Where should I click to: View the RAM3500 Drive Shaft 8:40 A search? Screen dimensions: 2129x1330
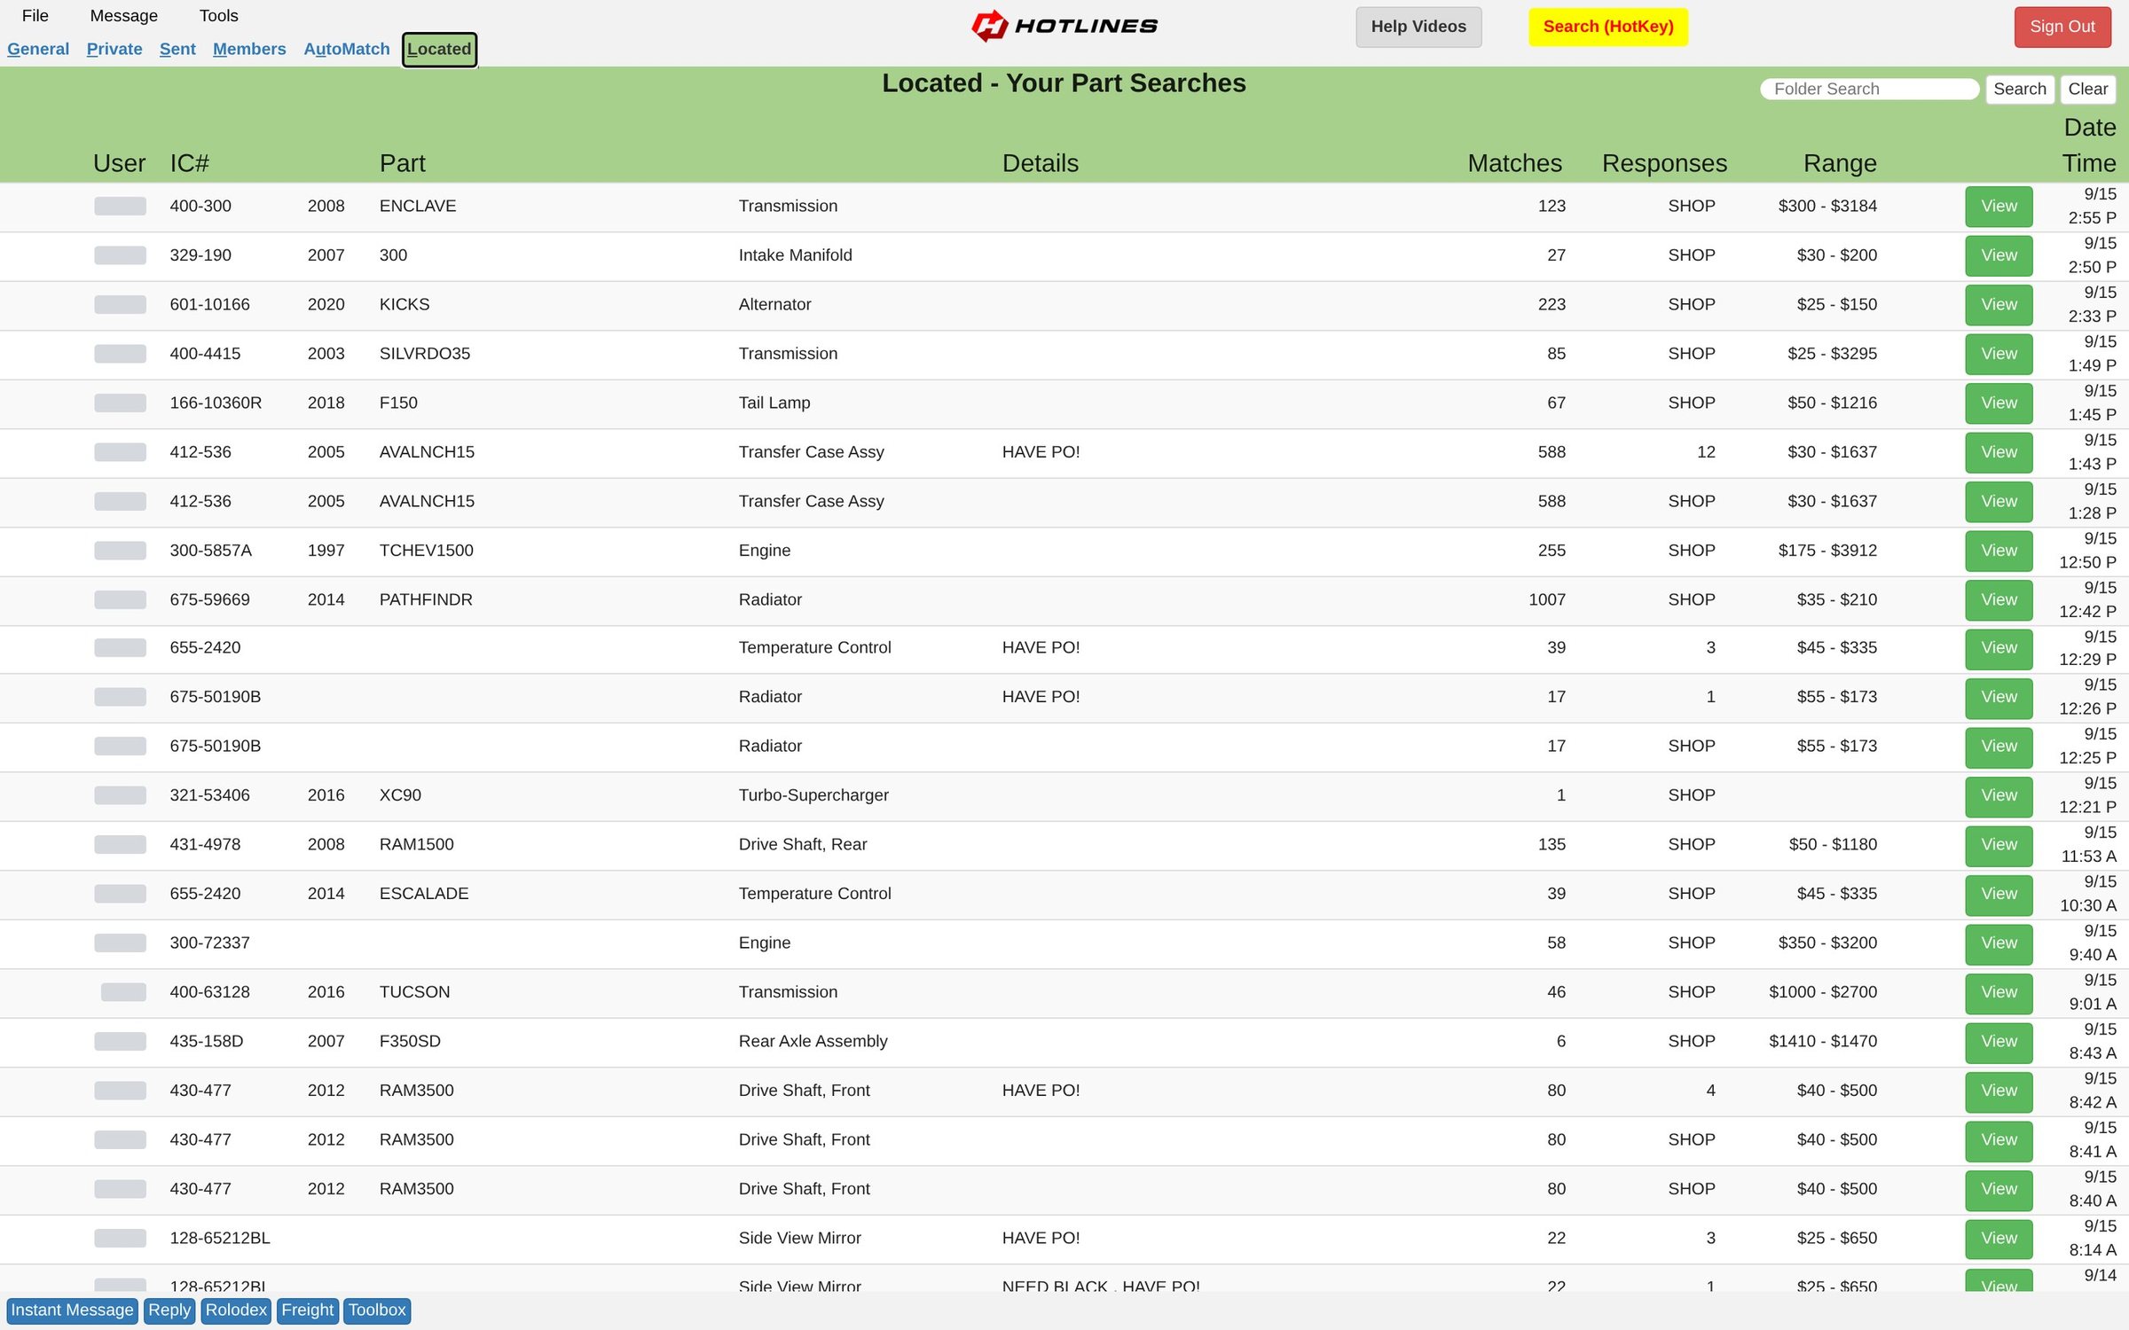click(x=1999, y=1189)
